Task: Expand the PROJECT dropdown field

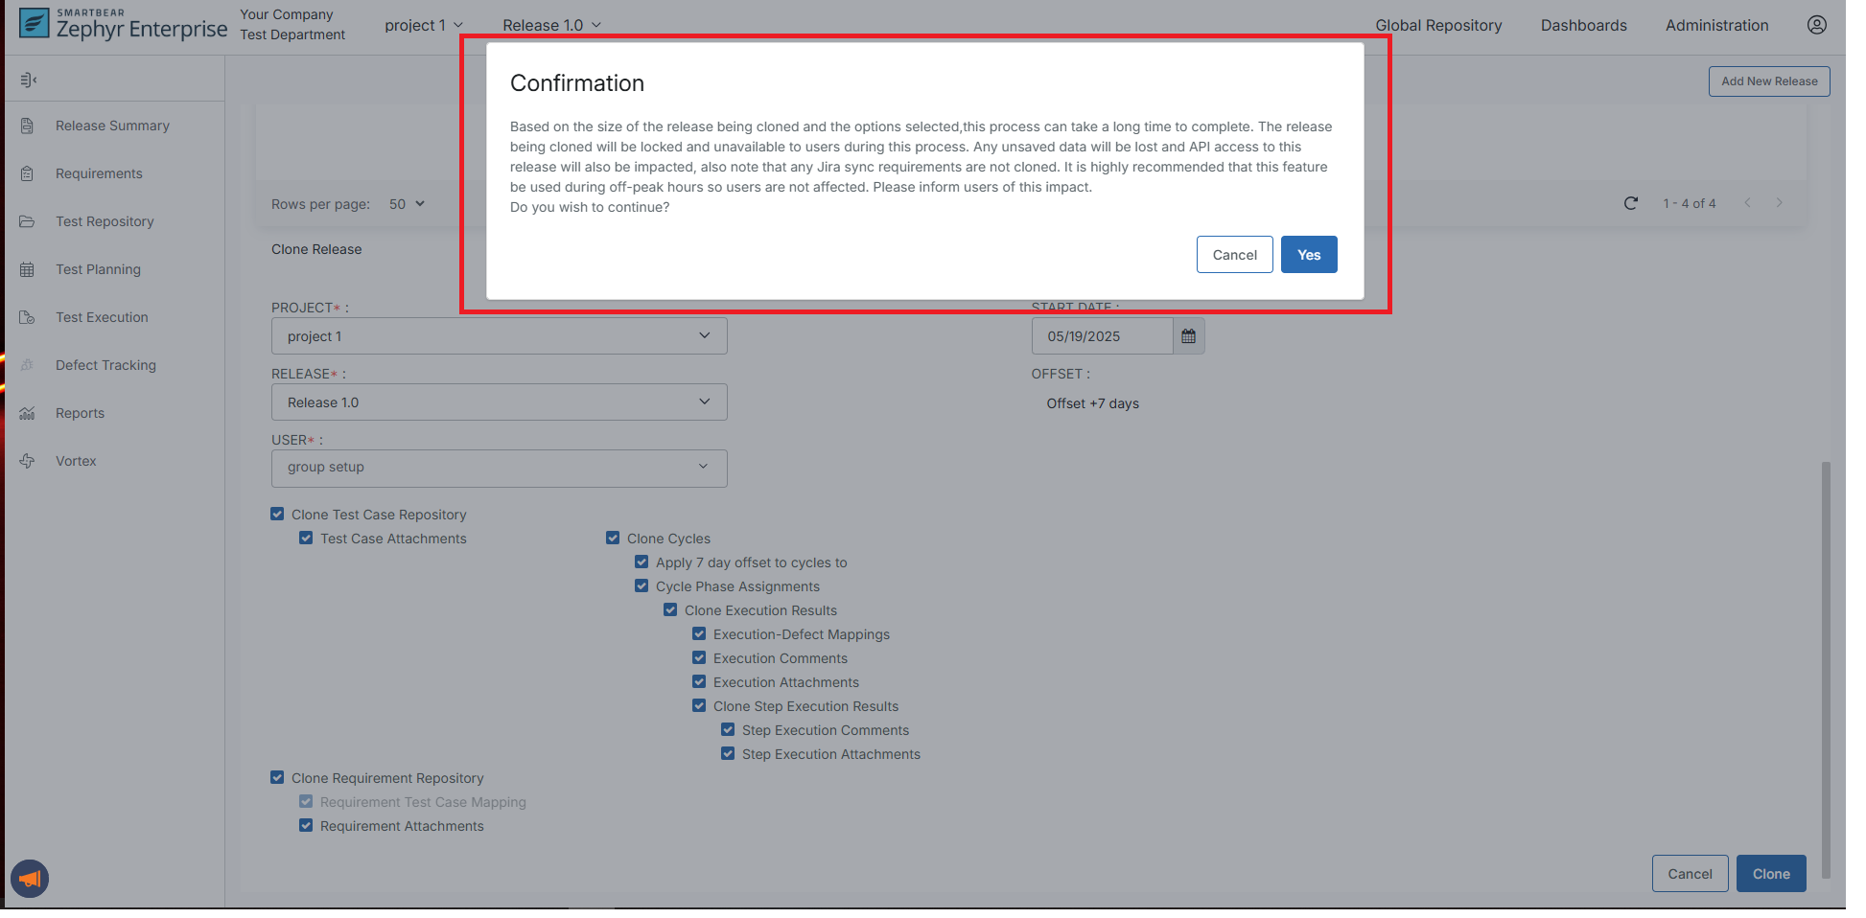Action: [x=499, y=336]
